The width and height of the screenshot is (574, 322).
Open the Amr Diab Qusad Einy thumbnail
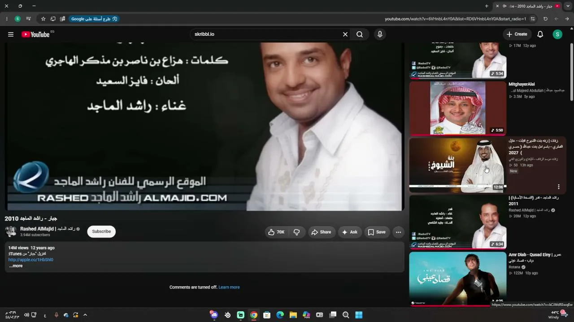pyautogui.click(x=458, y=279)
